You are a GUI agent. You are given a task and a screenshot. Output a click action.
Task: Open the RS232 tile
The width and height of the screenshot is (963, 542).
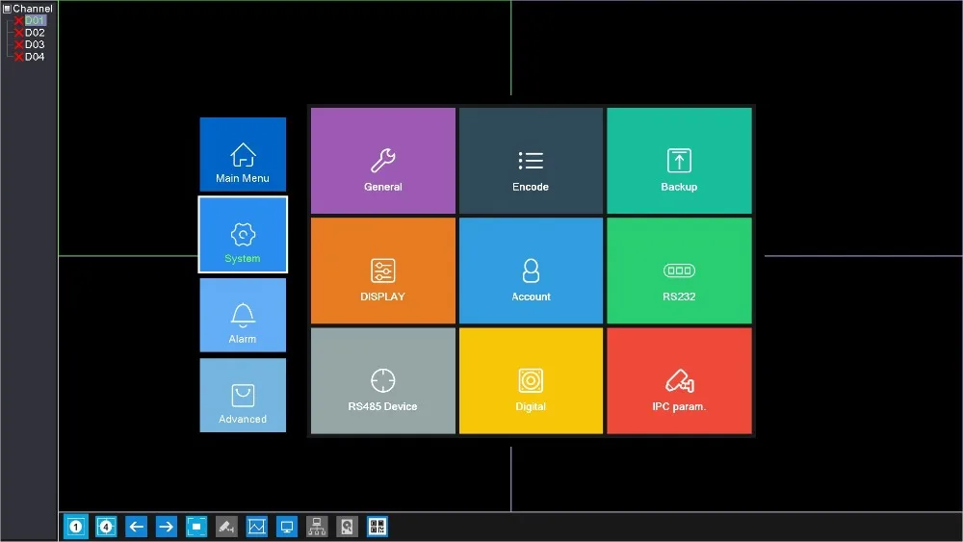679,271
